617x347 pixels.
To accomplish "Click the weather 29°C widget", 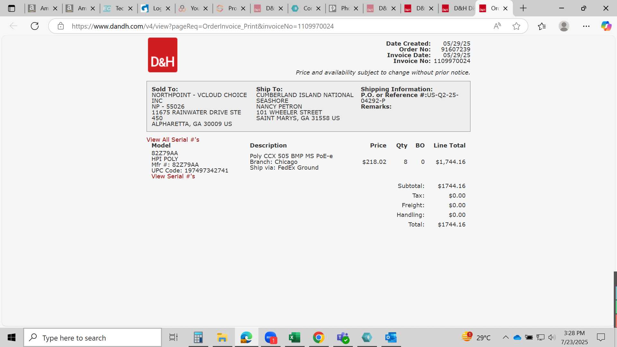I will click(x=476, y=337).
